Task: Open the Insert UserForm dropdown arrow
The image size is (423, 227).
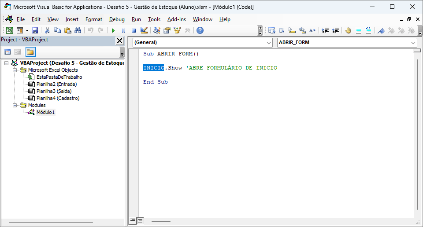Action: point(27,30)
